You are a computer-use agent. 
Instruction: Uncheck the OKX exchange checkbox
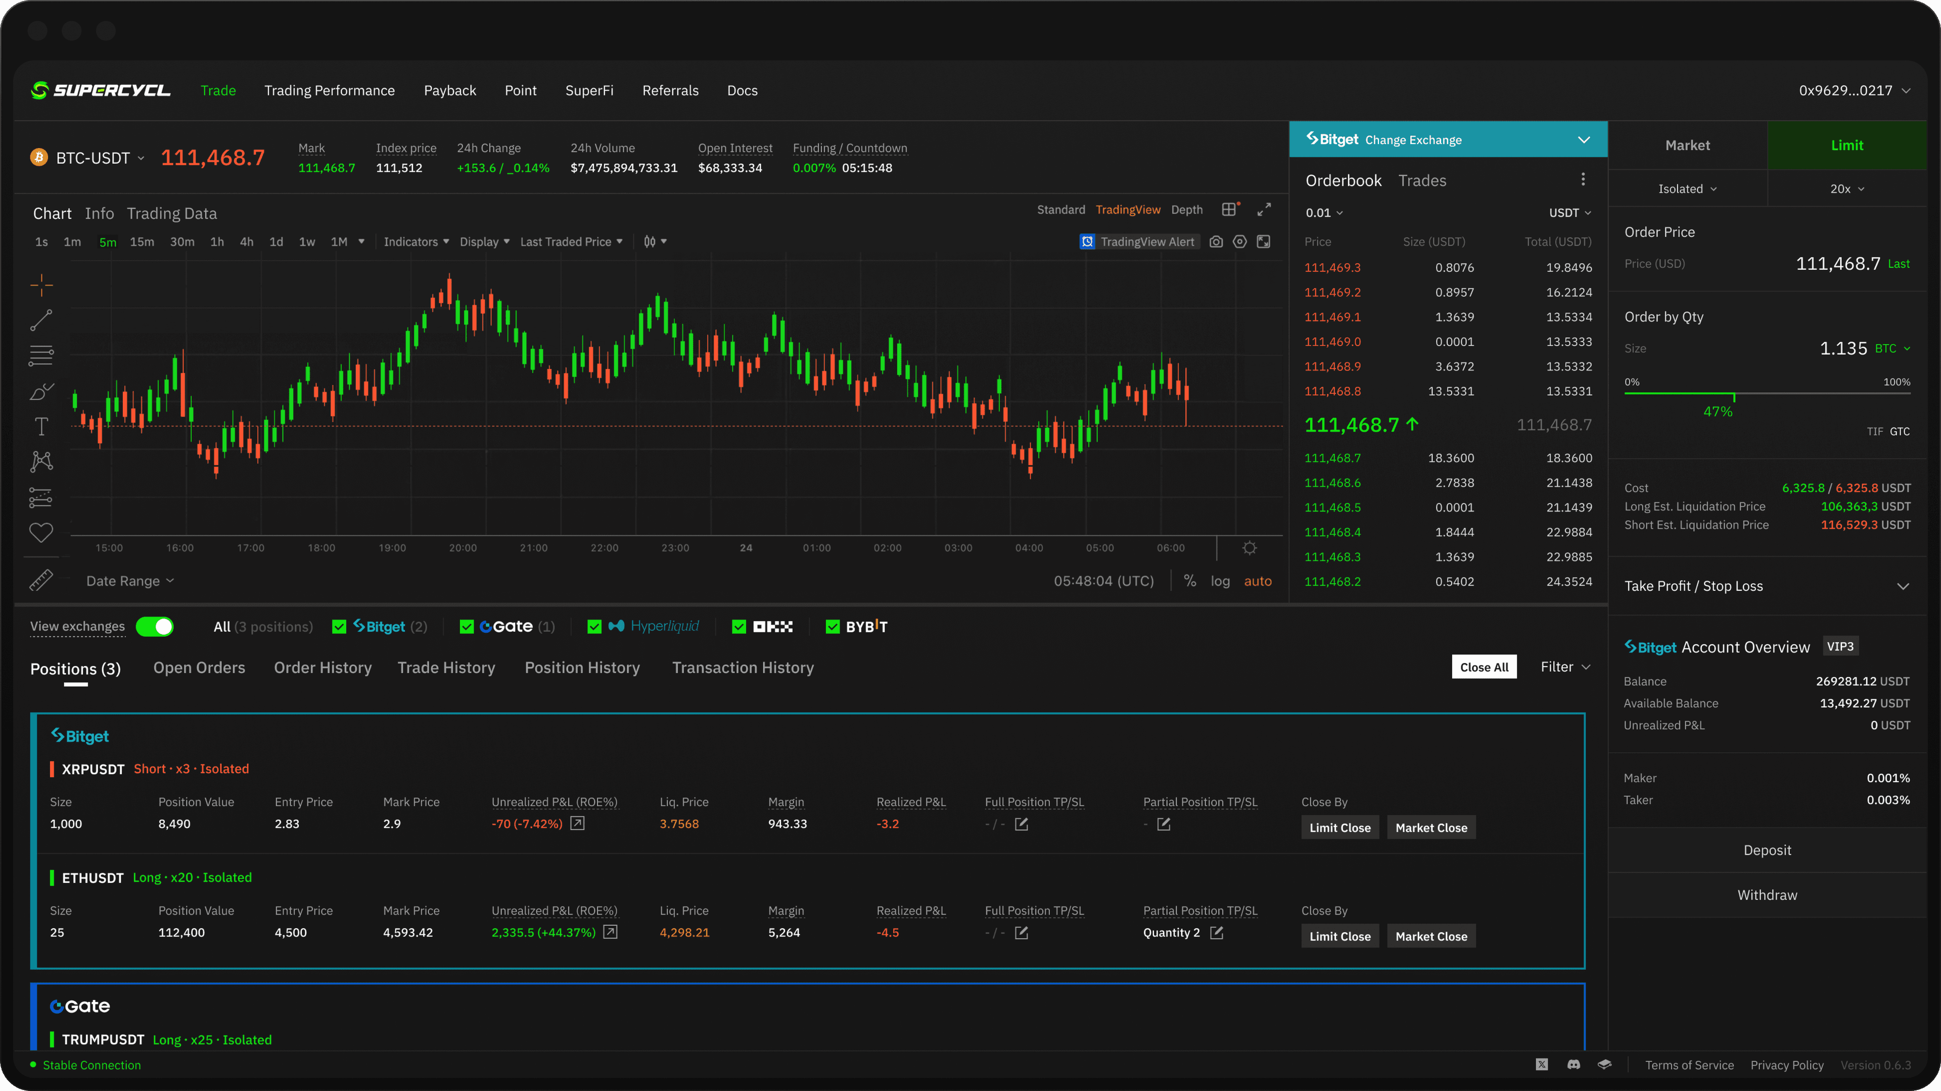click(739, 627)
